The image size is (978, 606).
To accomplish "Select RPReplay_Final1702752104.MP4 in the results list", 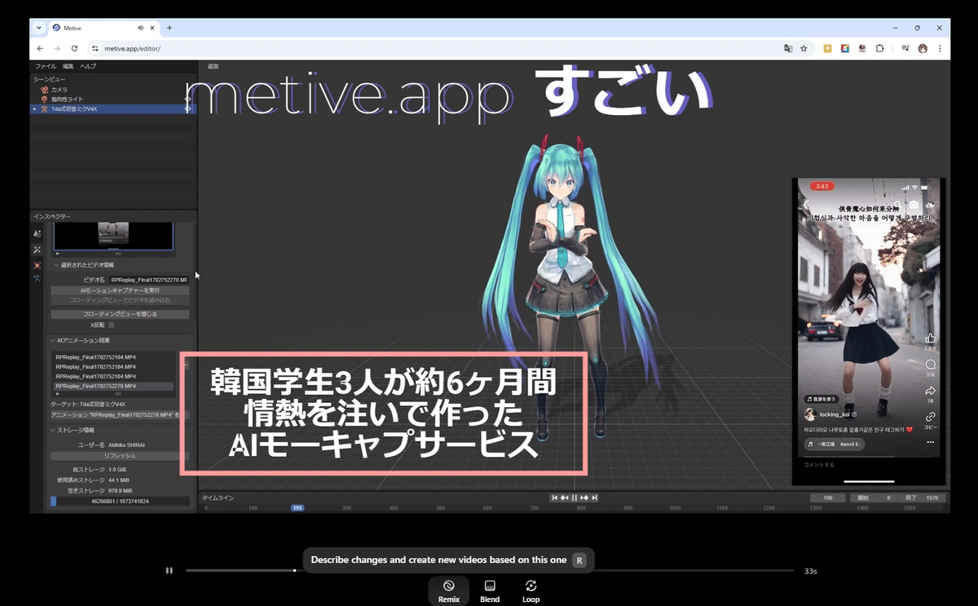I will [x=95, y=357].
